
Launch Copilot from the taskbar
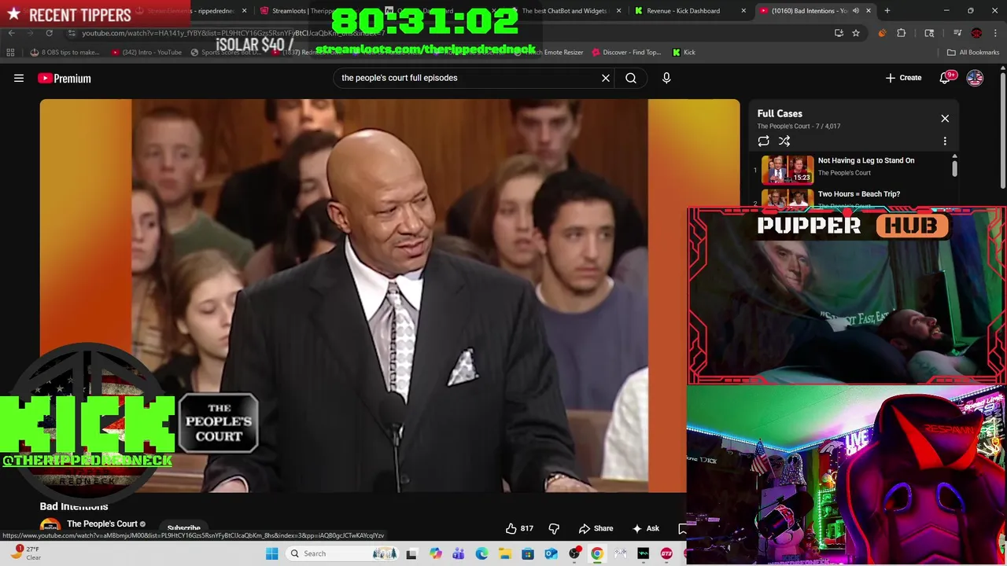pos(435,553)
